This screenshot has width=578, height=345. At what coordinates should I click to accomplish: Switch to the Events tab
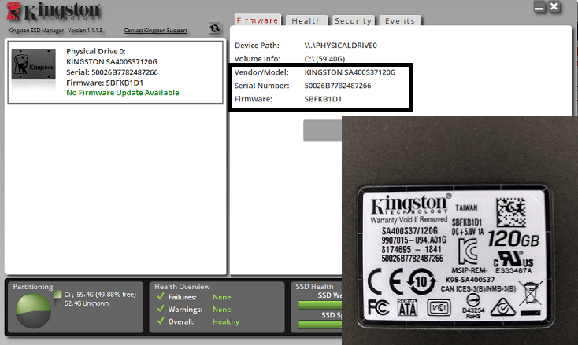pos(400,20)
